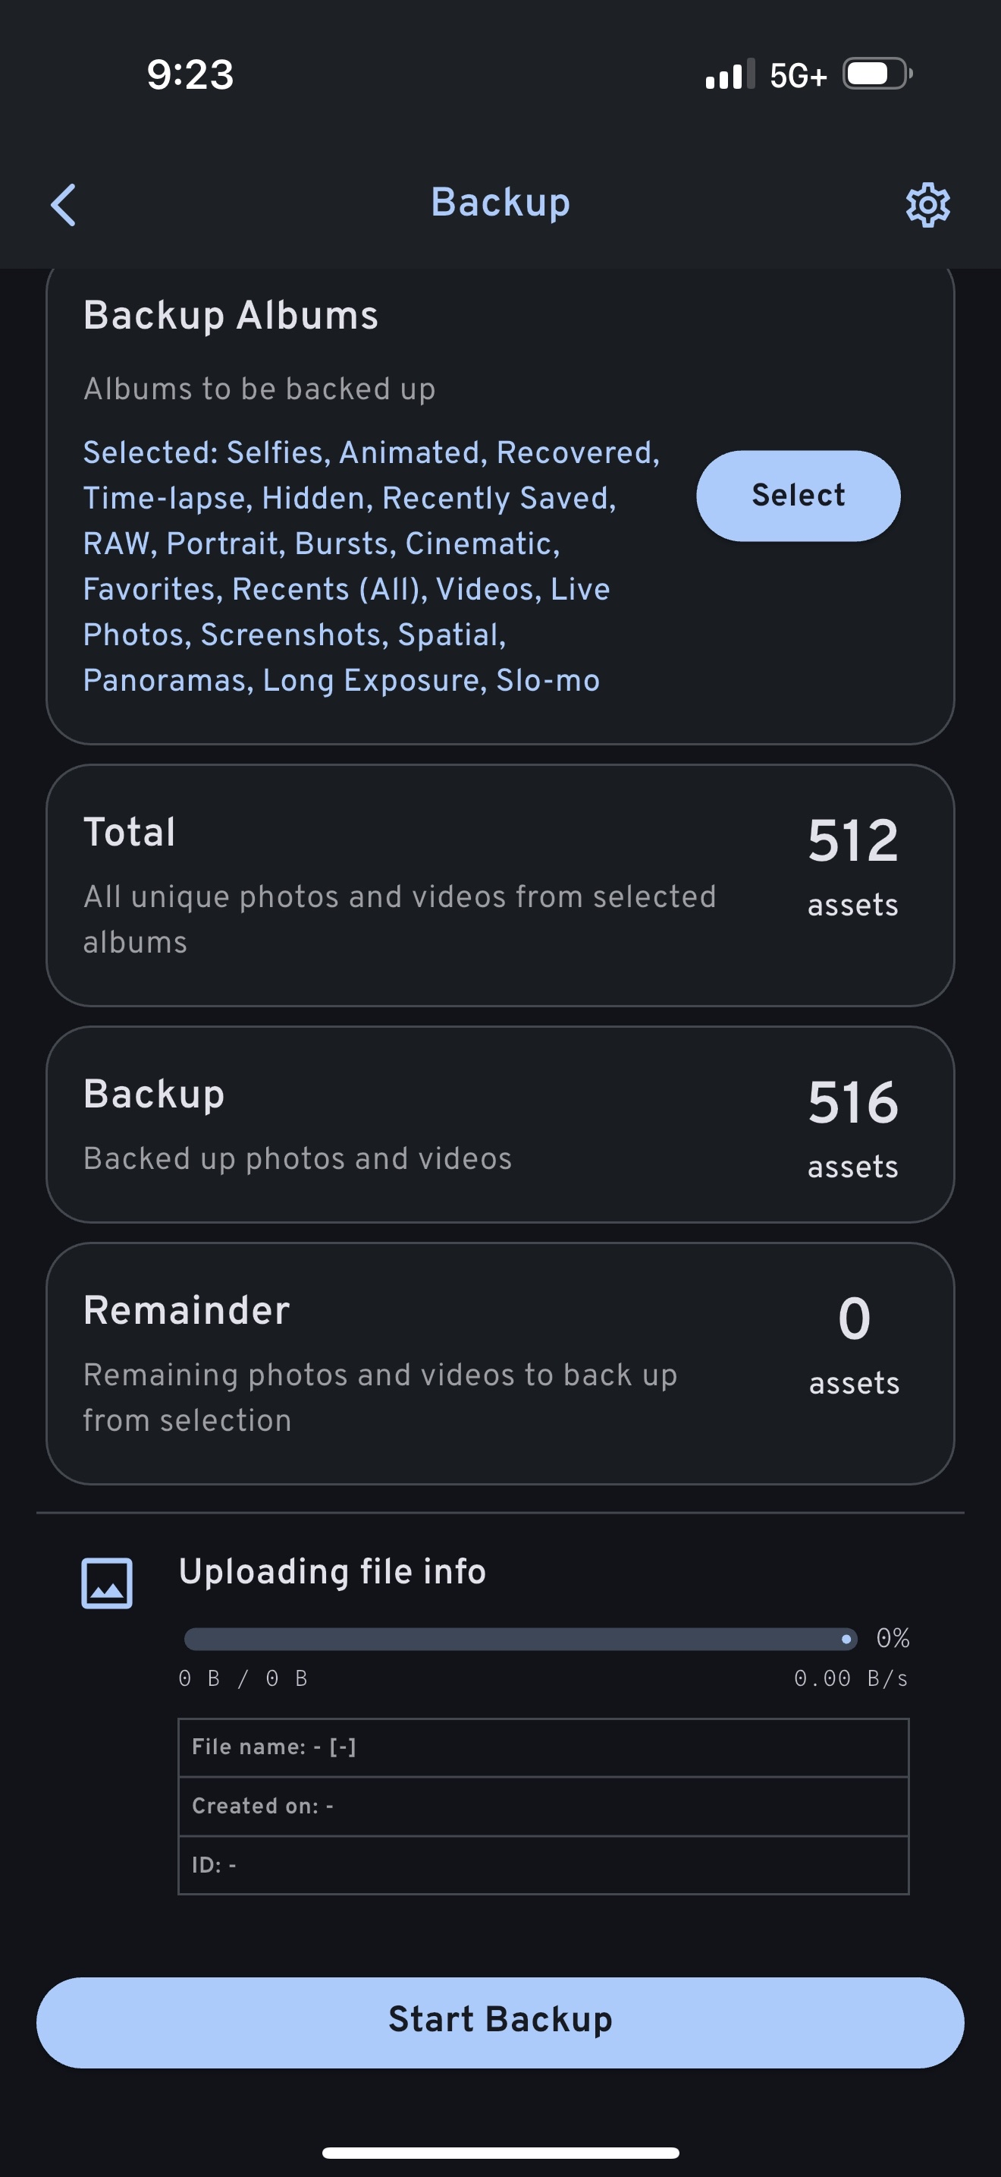Tap the 9:23 clock in status bar

(190, 74)
